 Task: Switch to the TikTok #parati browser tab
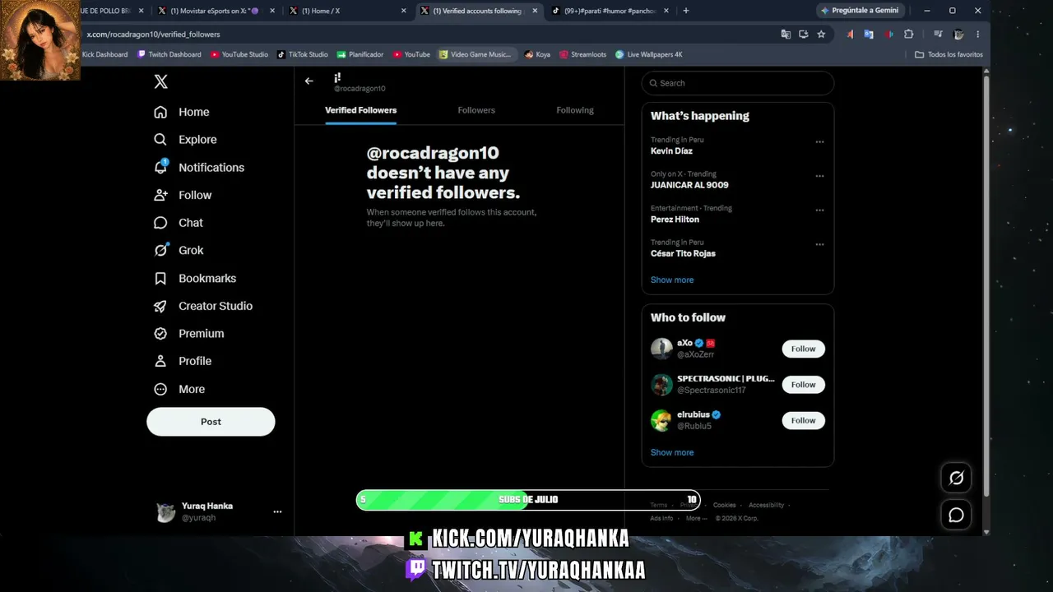point(609,11)
